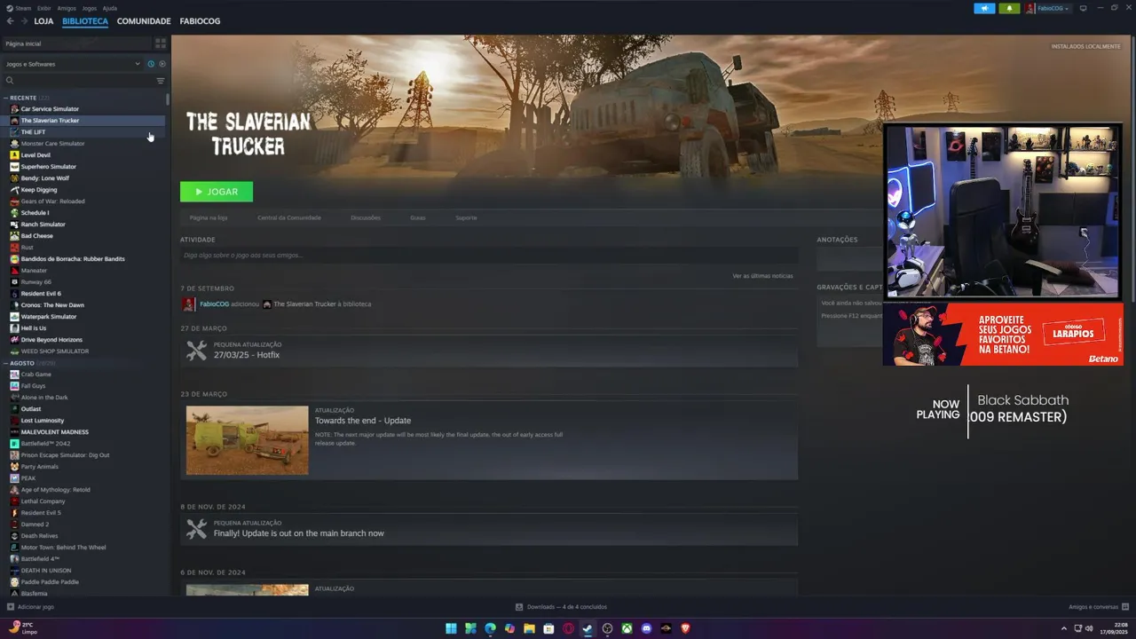This screenshot has width=1136, height=639.
Task: Open Discord from the taskbar
Action: (646, 628)
